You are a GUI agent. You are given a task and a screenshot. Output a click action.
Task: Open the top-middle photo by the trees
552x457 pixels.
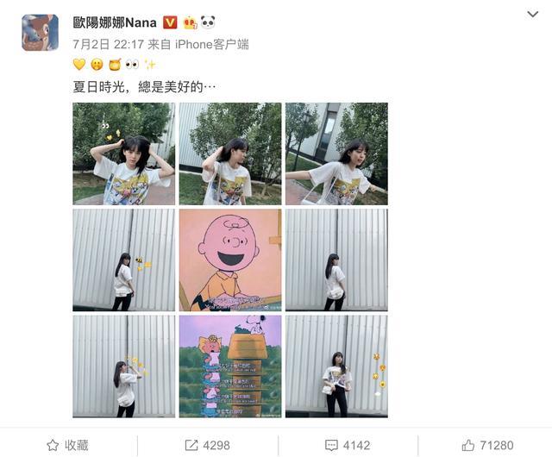[x=230, y=153]
